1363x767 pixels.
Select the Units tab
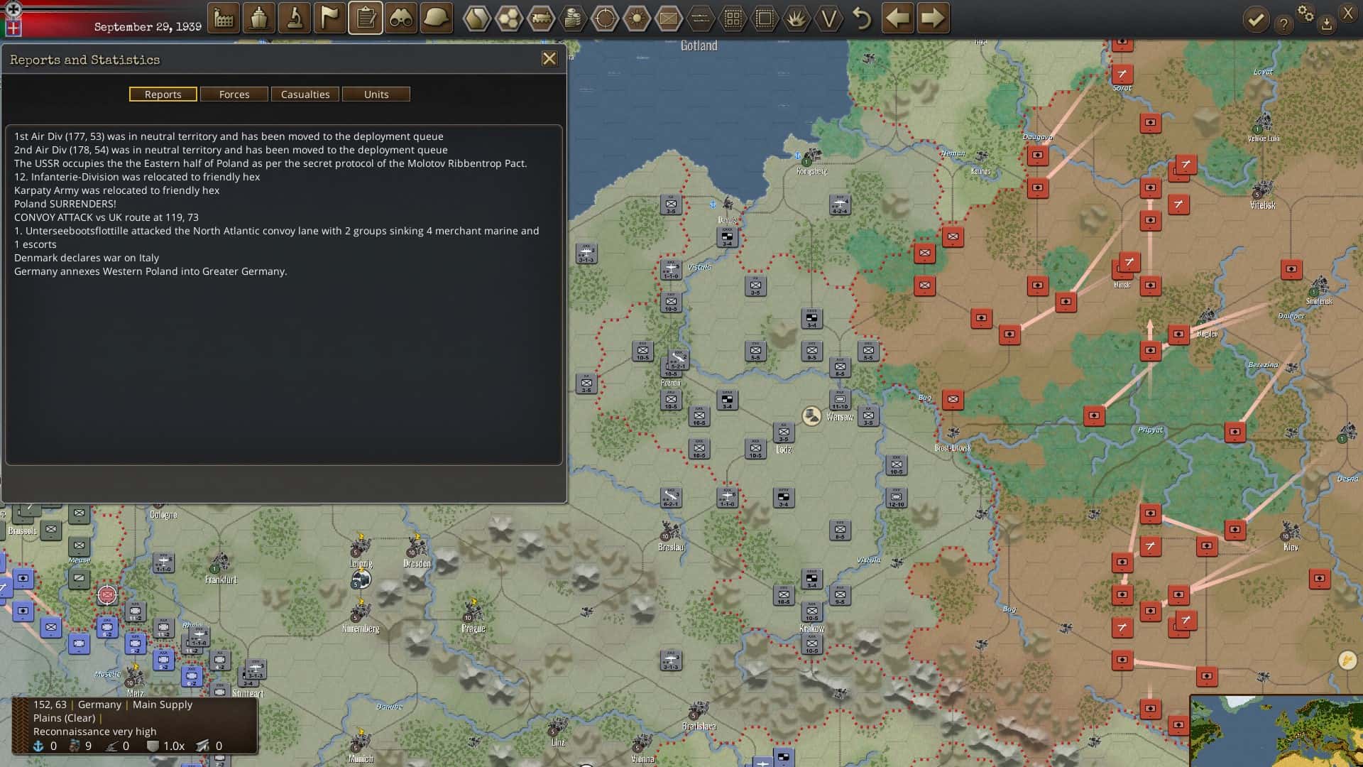point(376,94)
